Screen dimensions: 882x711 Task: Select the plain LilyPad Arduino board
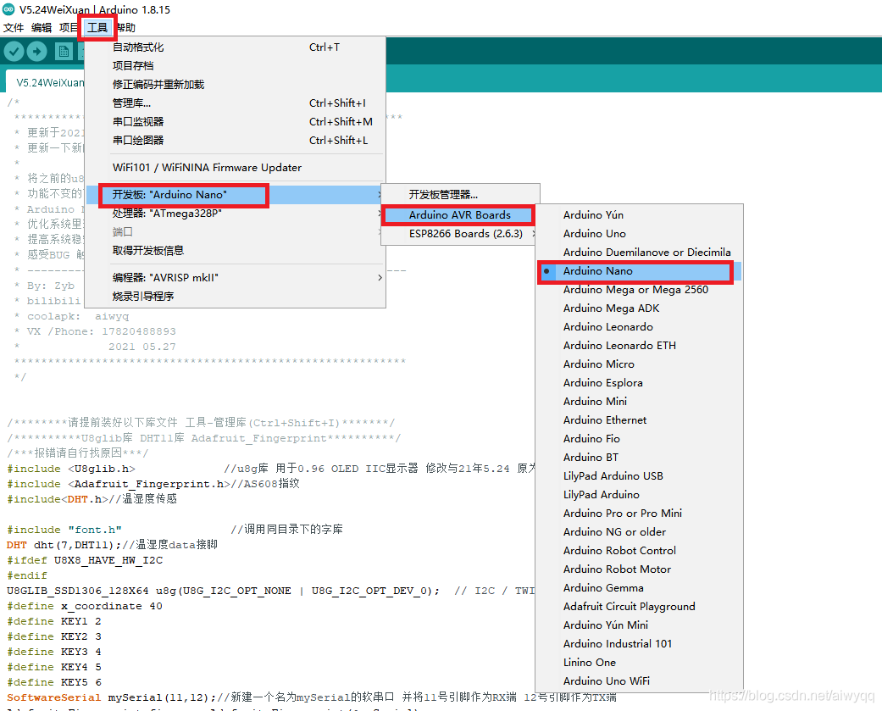point(639,494)
